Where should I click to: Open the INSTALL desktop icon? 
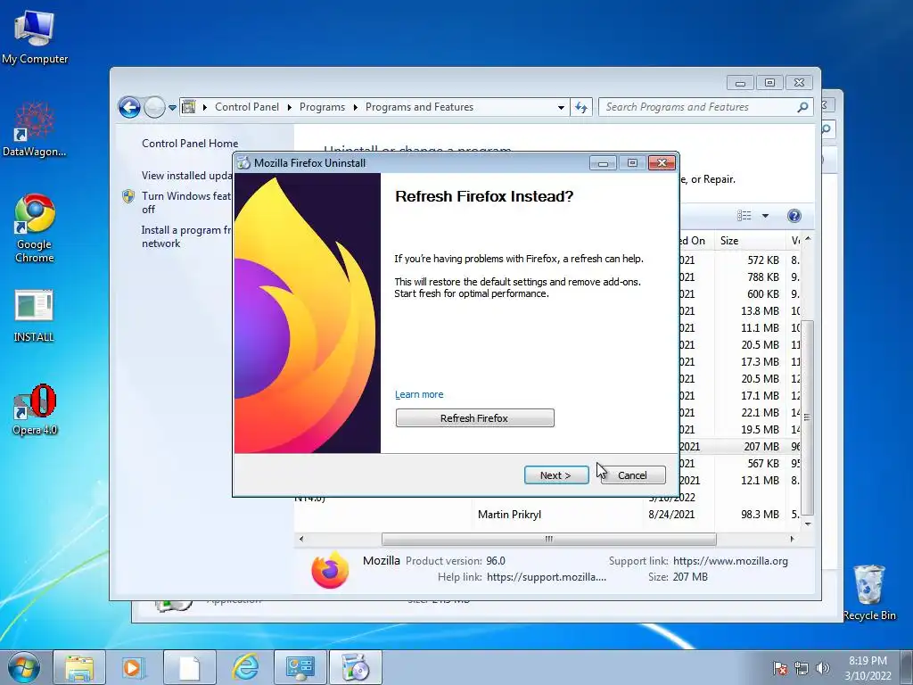pyautogui.click(x=34, y=315)
